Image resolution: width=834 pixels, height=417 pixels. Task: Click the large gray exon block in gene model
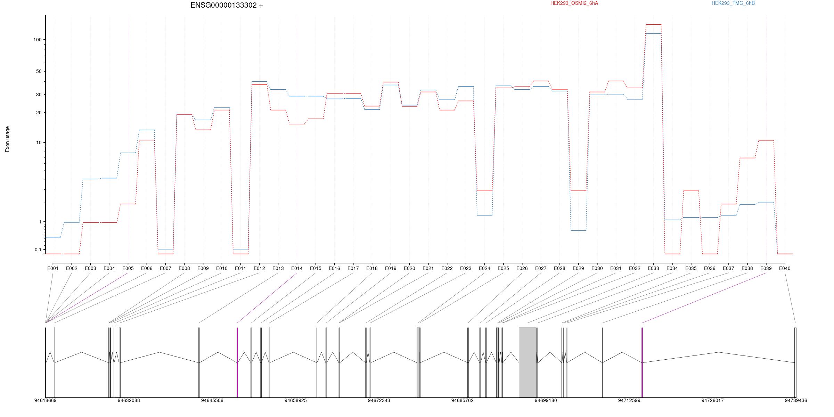tap(528, 362)
